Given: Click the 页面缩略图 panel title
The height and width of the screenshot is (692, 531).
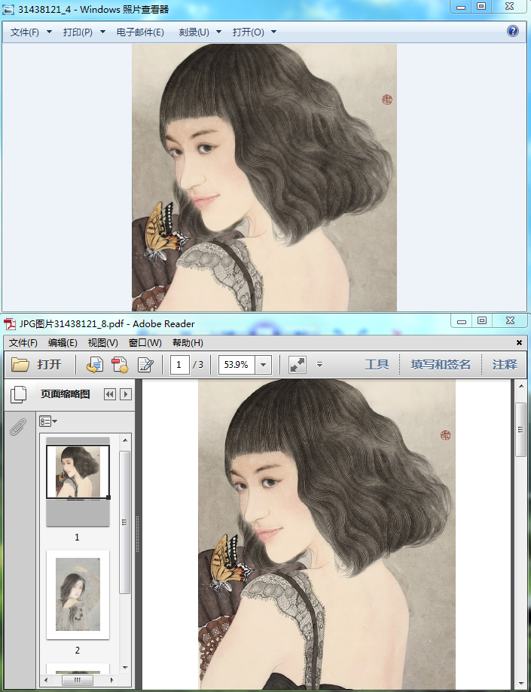Looking at the screenshot, I should [66, 394].
